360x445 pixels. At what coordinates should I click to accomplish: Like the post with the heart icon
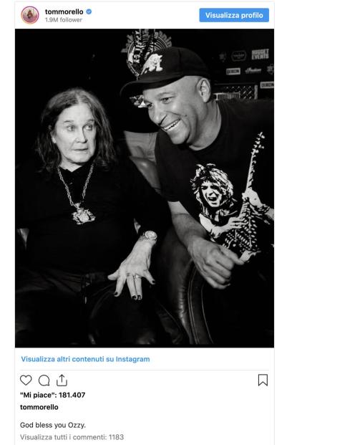click(26, 380)
